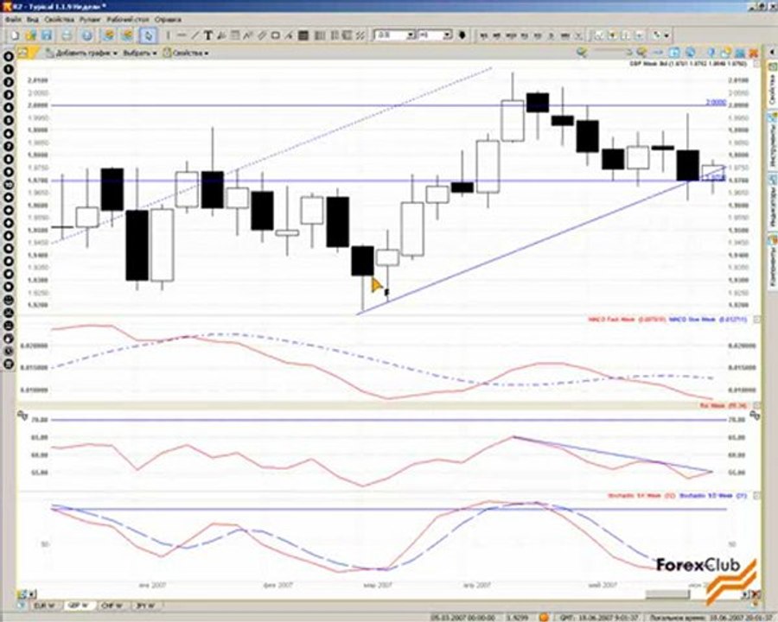Open the first combo box in the toolbar

coord(395,35)
